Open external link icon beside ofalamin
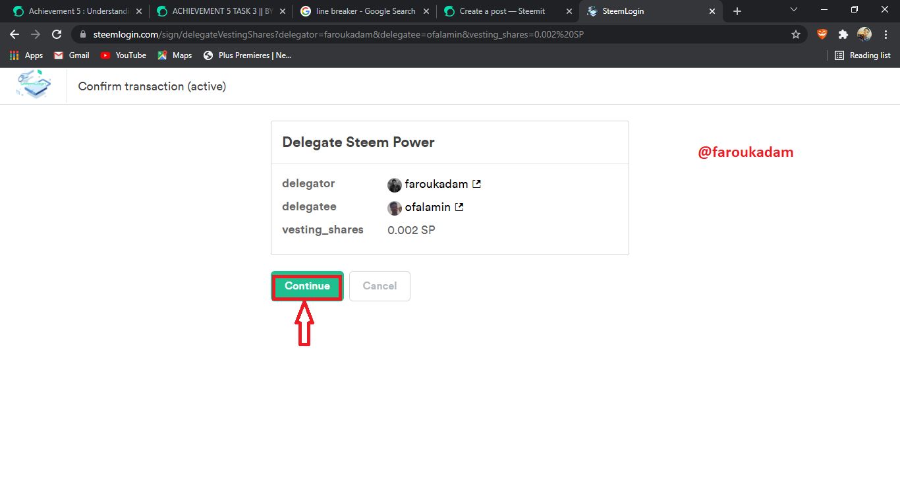The image size is (900, 480). (459, 207)
